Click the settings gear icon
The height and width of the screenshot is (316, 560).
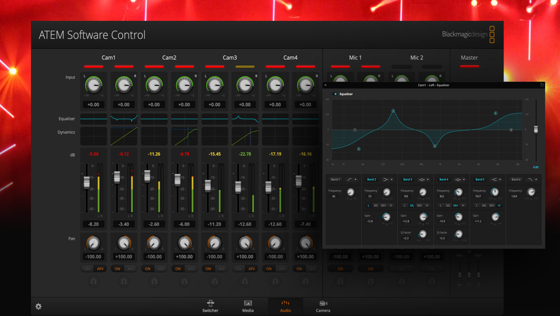pos(38,306)
